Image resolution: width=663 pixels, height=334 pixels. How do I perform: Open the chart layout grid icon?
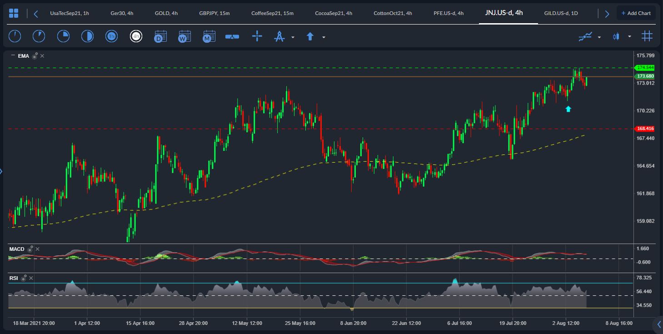point(14,13)
